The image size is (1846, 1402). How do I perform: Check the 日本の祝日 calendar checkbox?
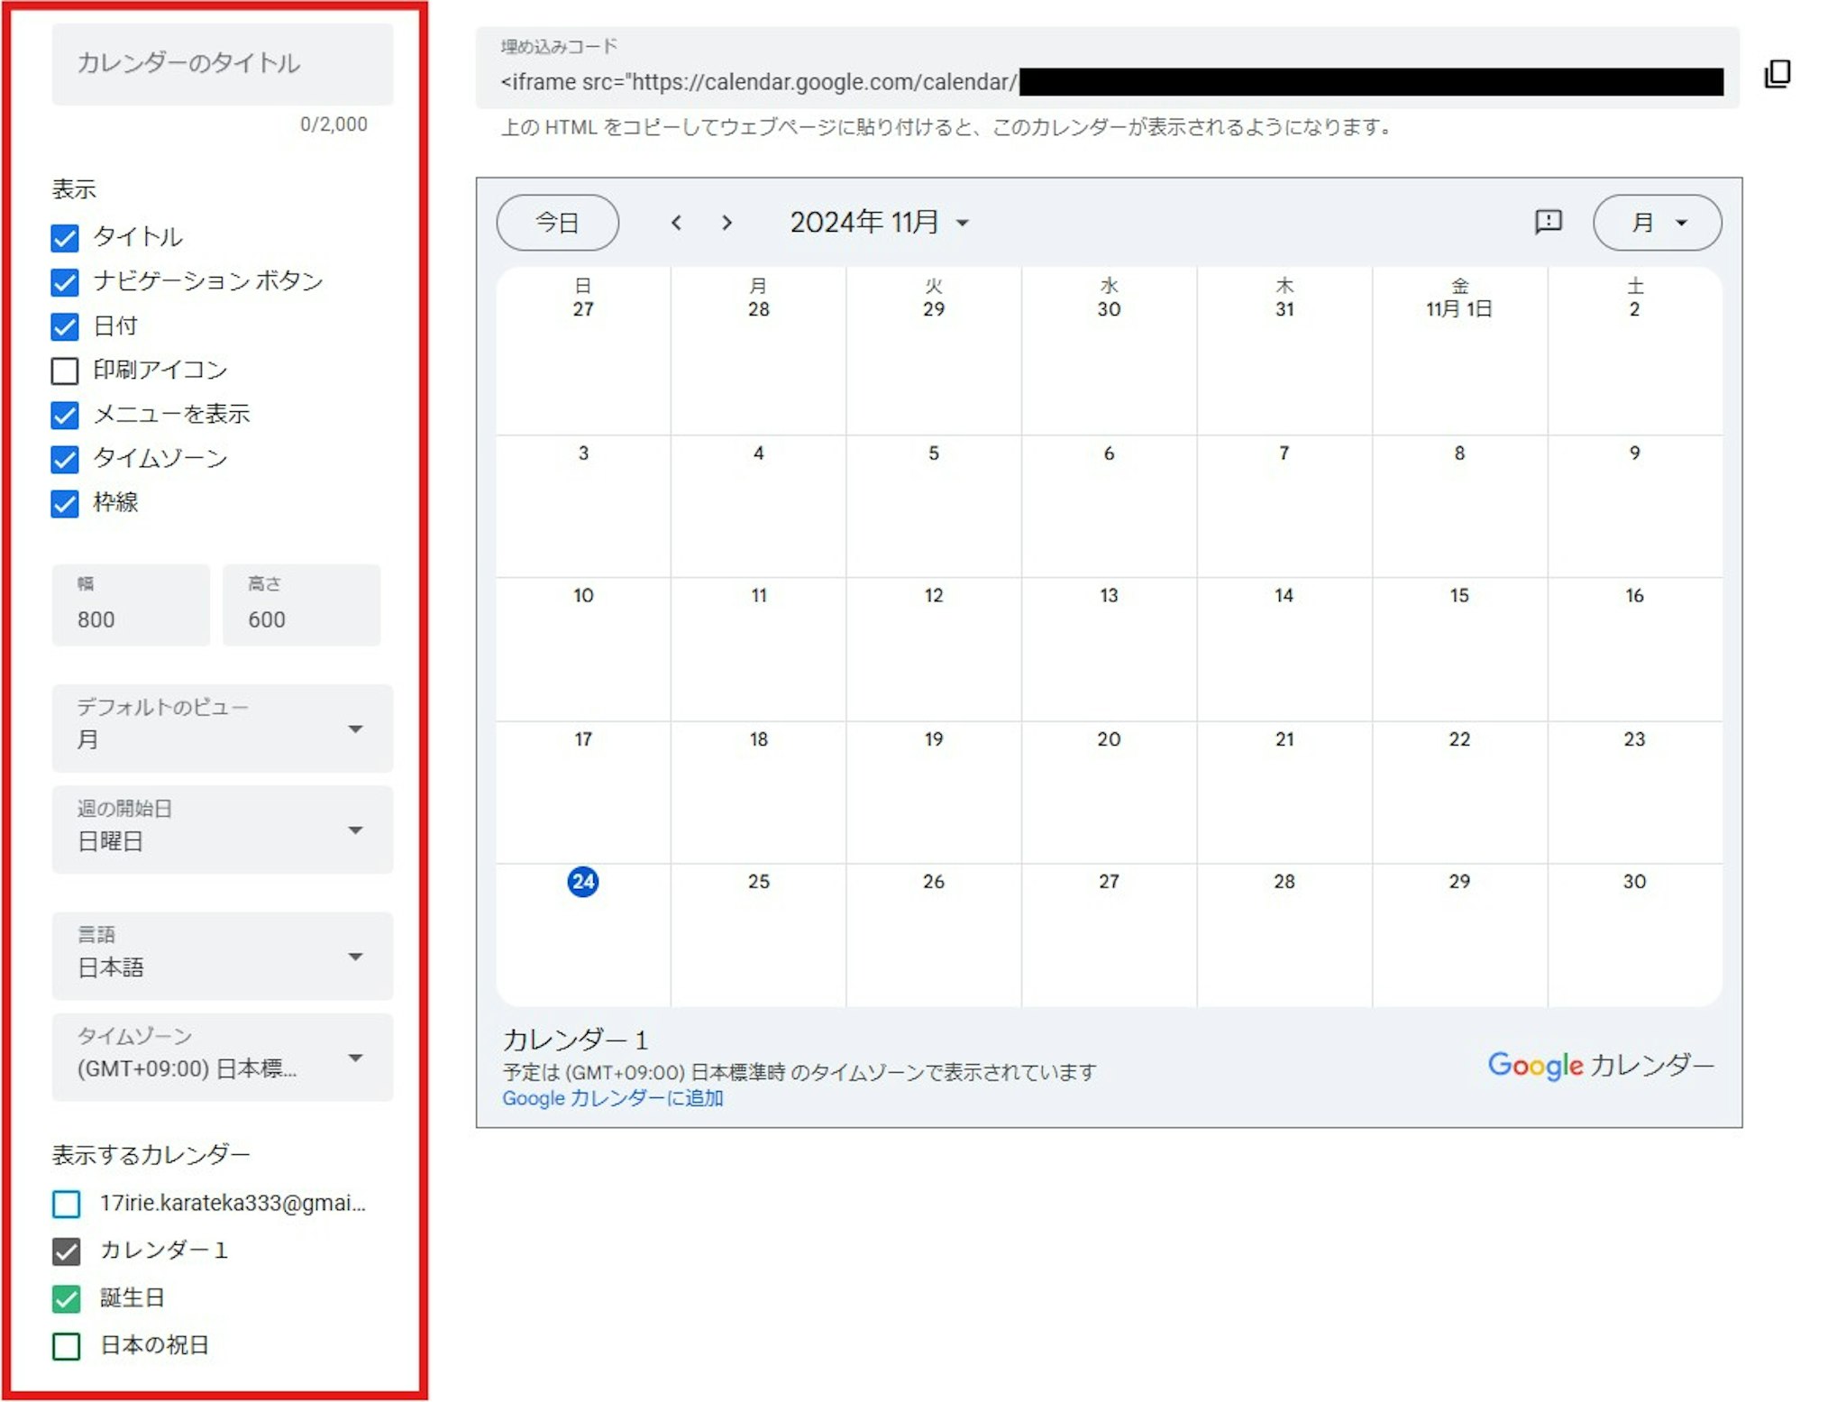(67, 1346)
